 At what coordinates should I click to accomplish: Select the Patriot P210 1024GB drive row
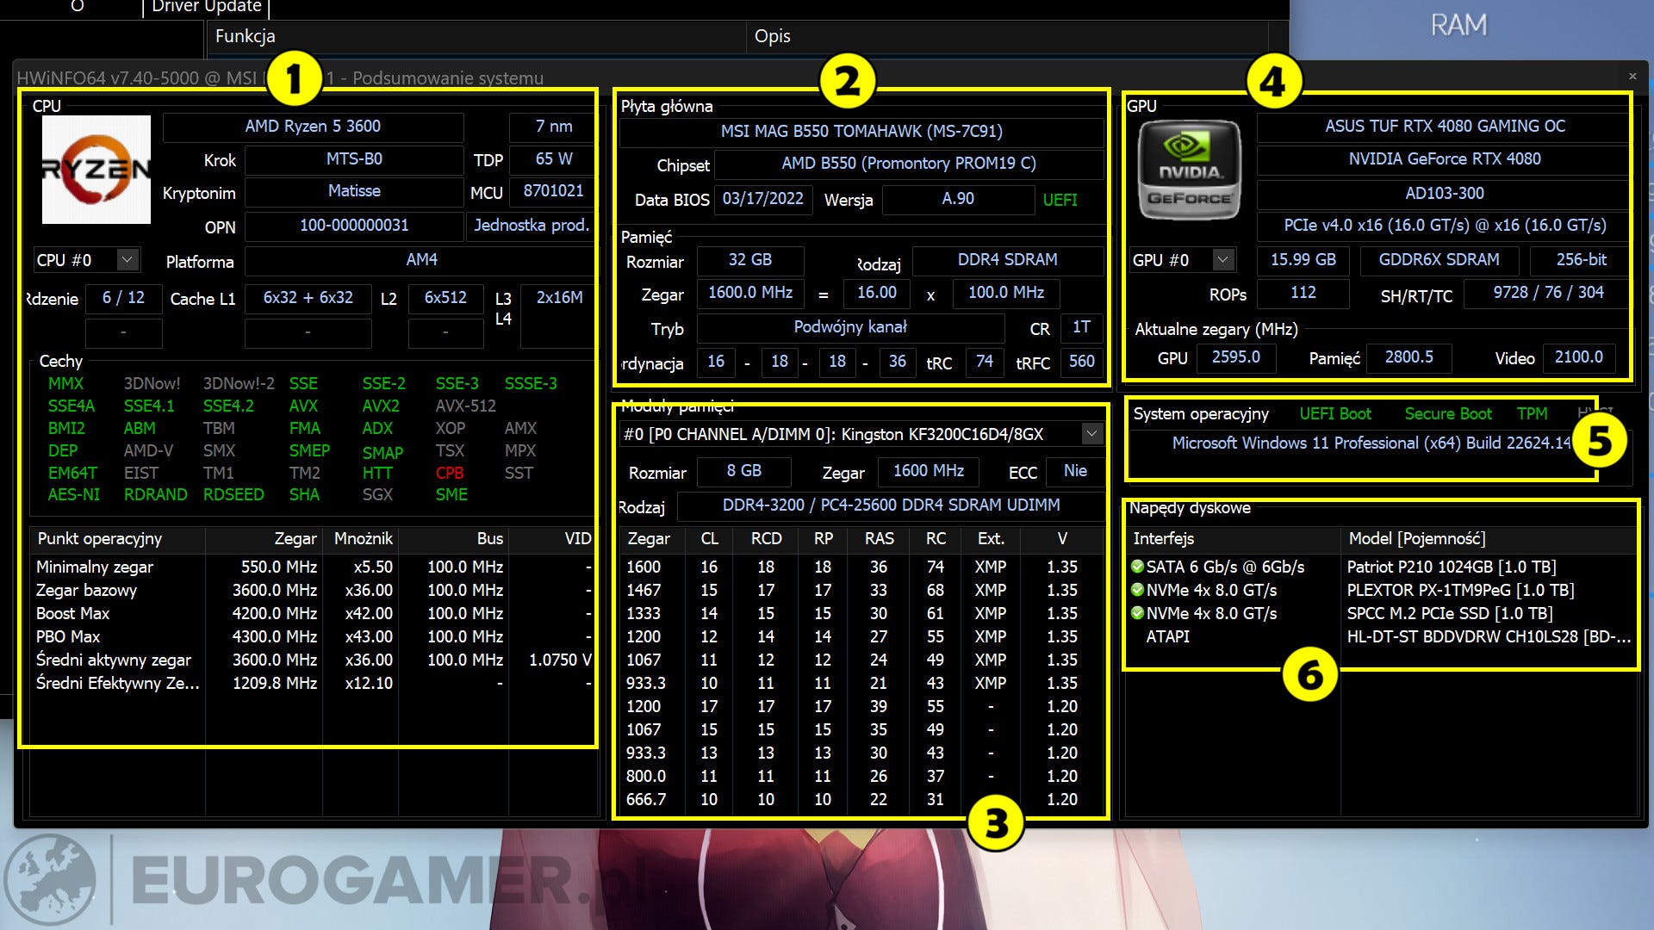[1383, 567]
